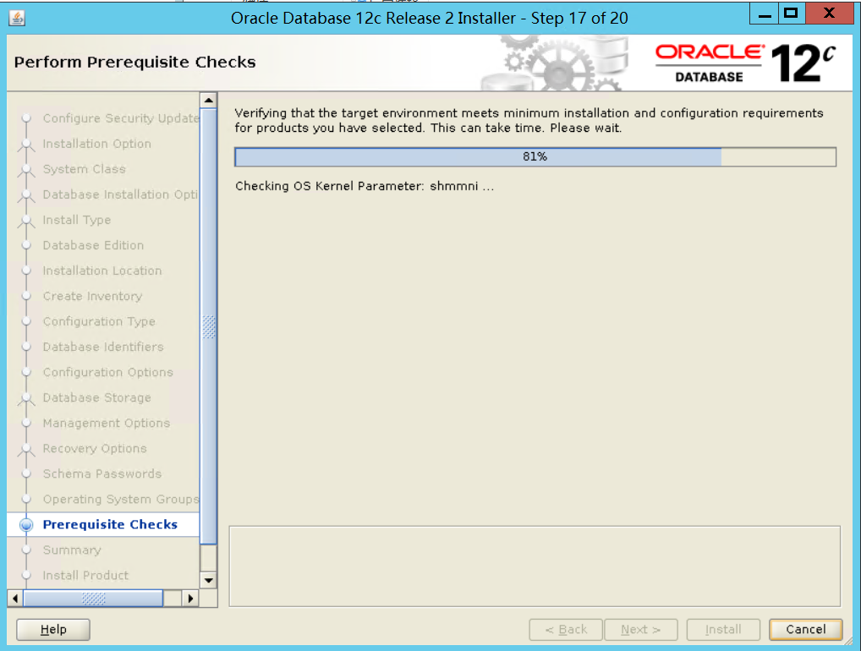Image resolution: width=861 pixels, height=651 pixels.
Task: Select the Install Product step
Action: (85, 575)
